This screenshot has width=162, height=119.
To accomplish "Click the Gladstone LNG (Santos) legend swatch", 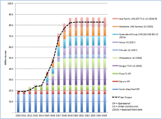I will [x=115, y=27].
